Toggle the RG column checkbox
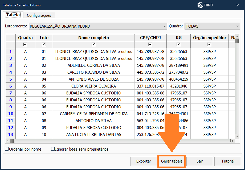 click(x=178, y=44)
